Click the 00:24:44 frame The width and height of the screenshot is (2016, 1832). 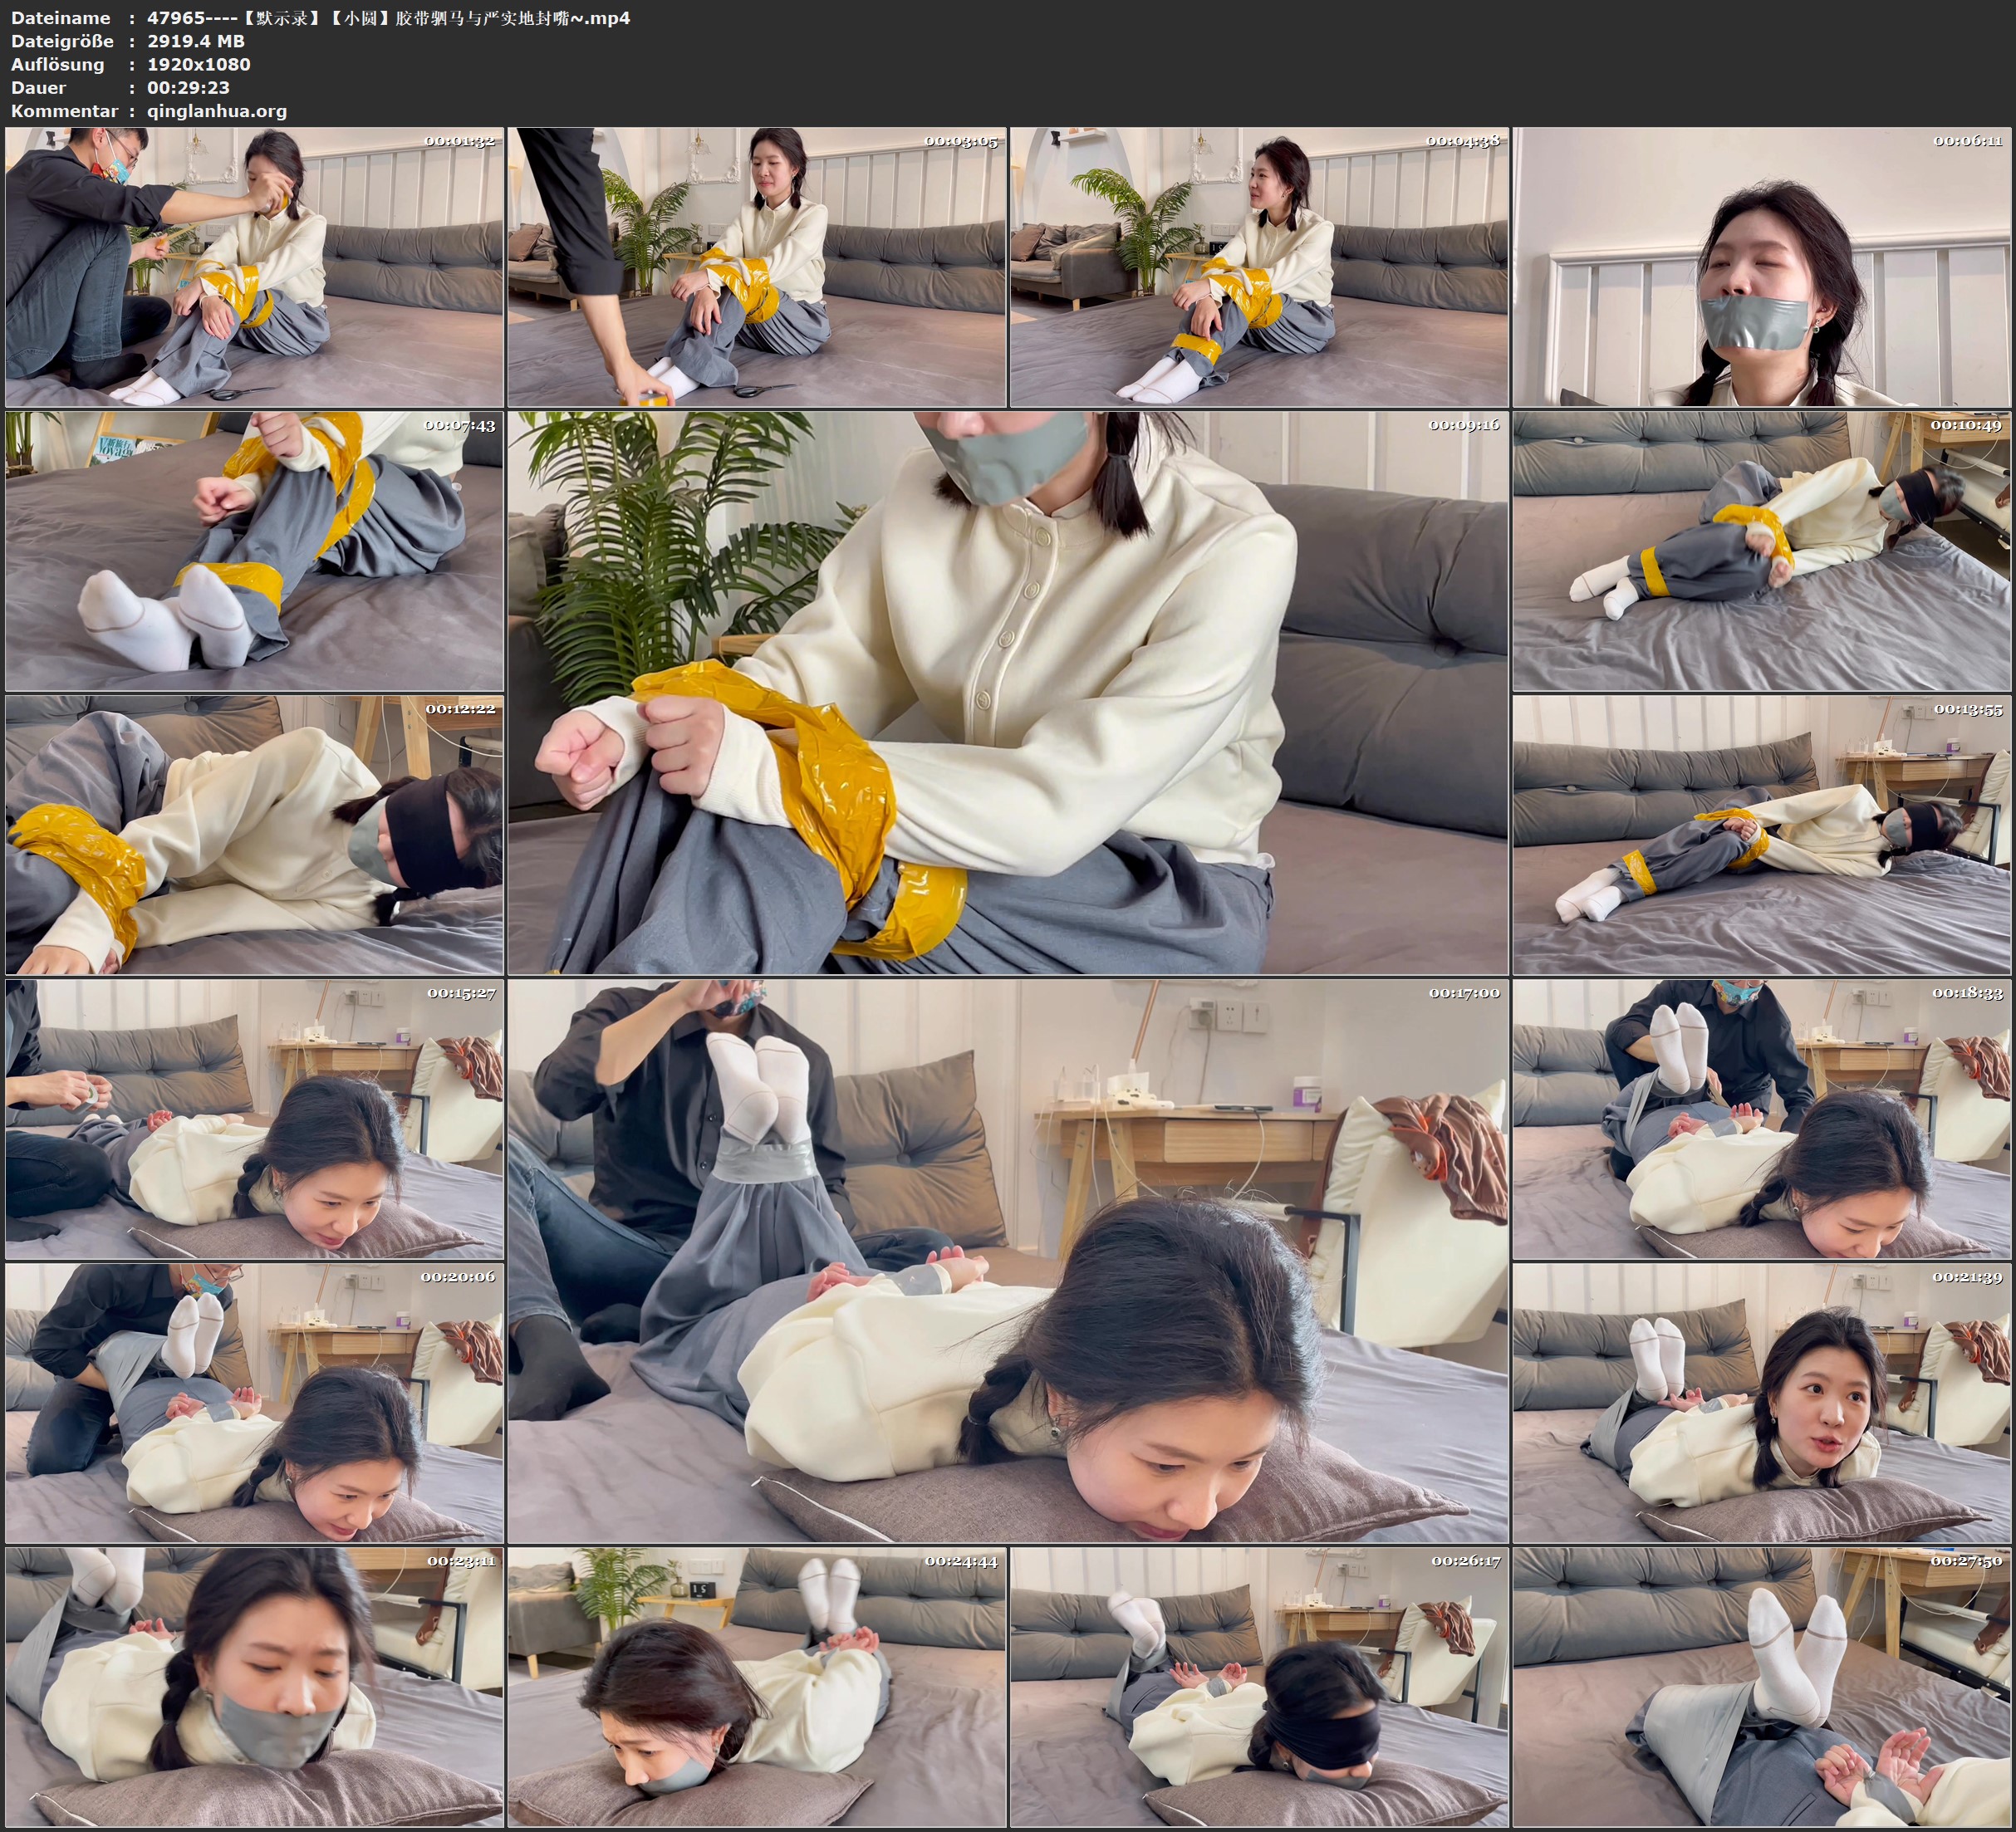pyautogui.click(x=756, y=1687)
